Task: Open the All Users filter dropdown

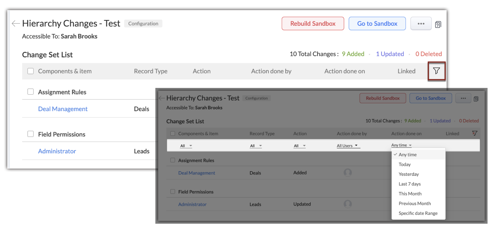Action: point(348,146)
